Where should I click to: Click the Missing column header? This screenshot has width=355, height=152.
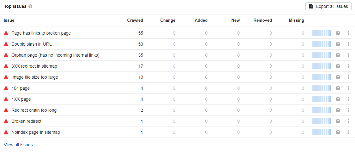point(296,20)
